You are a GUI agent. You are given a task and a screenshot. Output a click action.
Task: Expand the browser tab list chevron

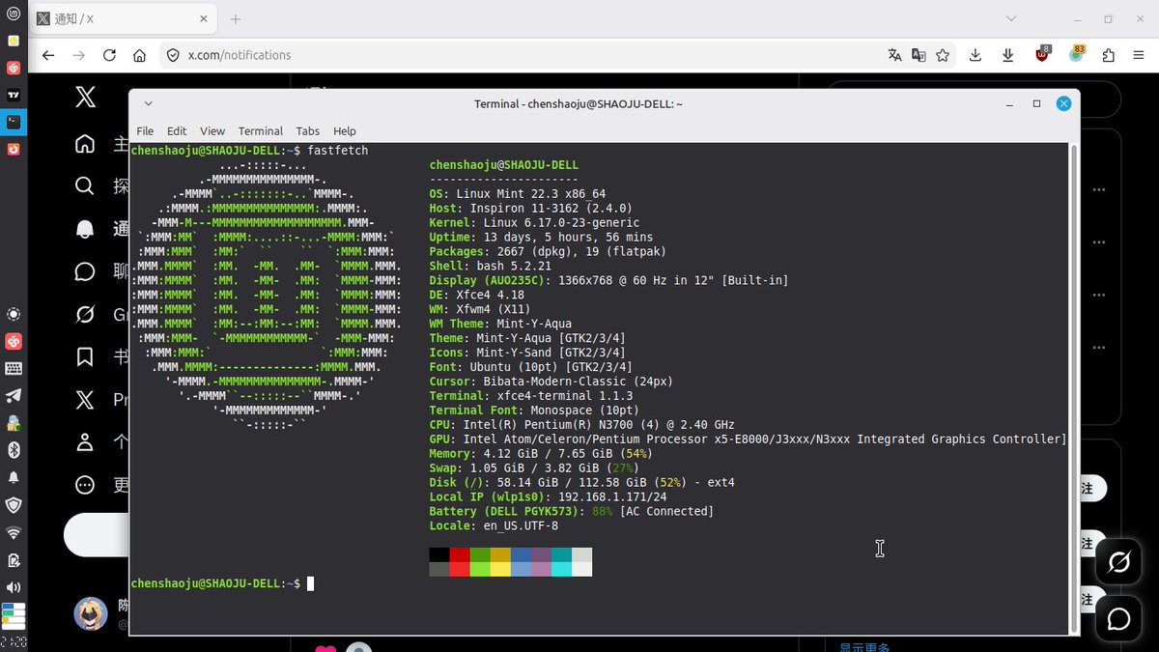(x=1010, y=18)
